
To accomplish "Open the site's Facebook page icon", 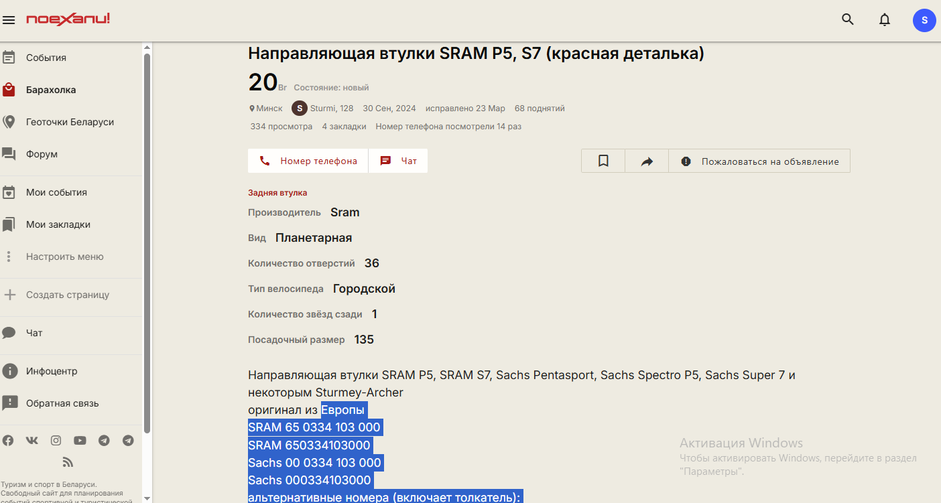I will (8, 440).
